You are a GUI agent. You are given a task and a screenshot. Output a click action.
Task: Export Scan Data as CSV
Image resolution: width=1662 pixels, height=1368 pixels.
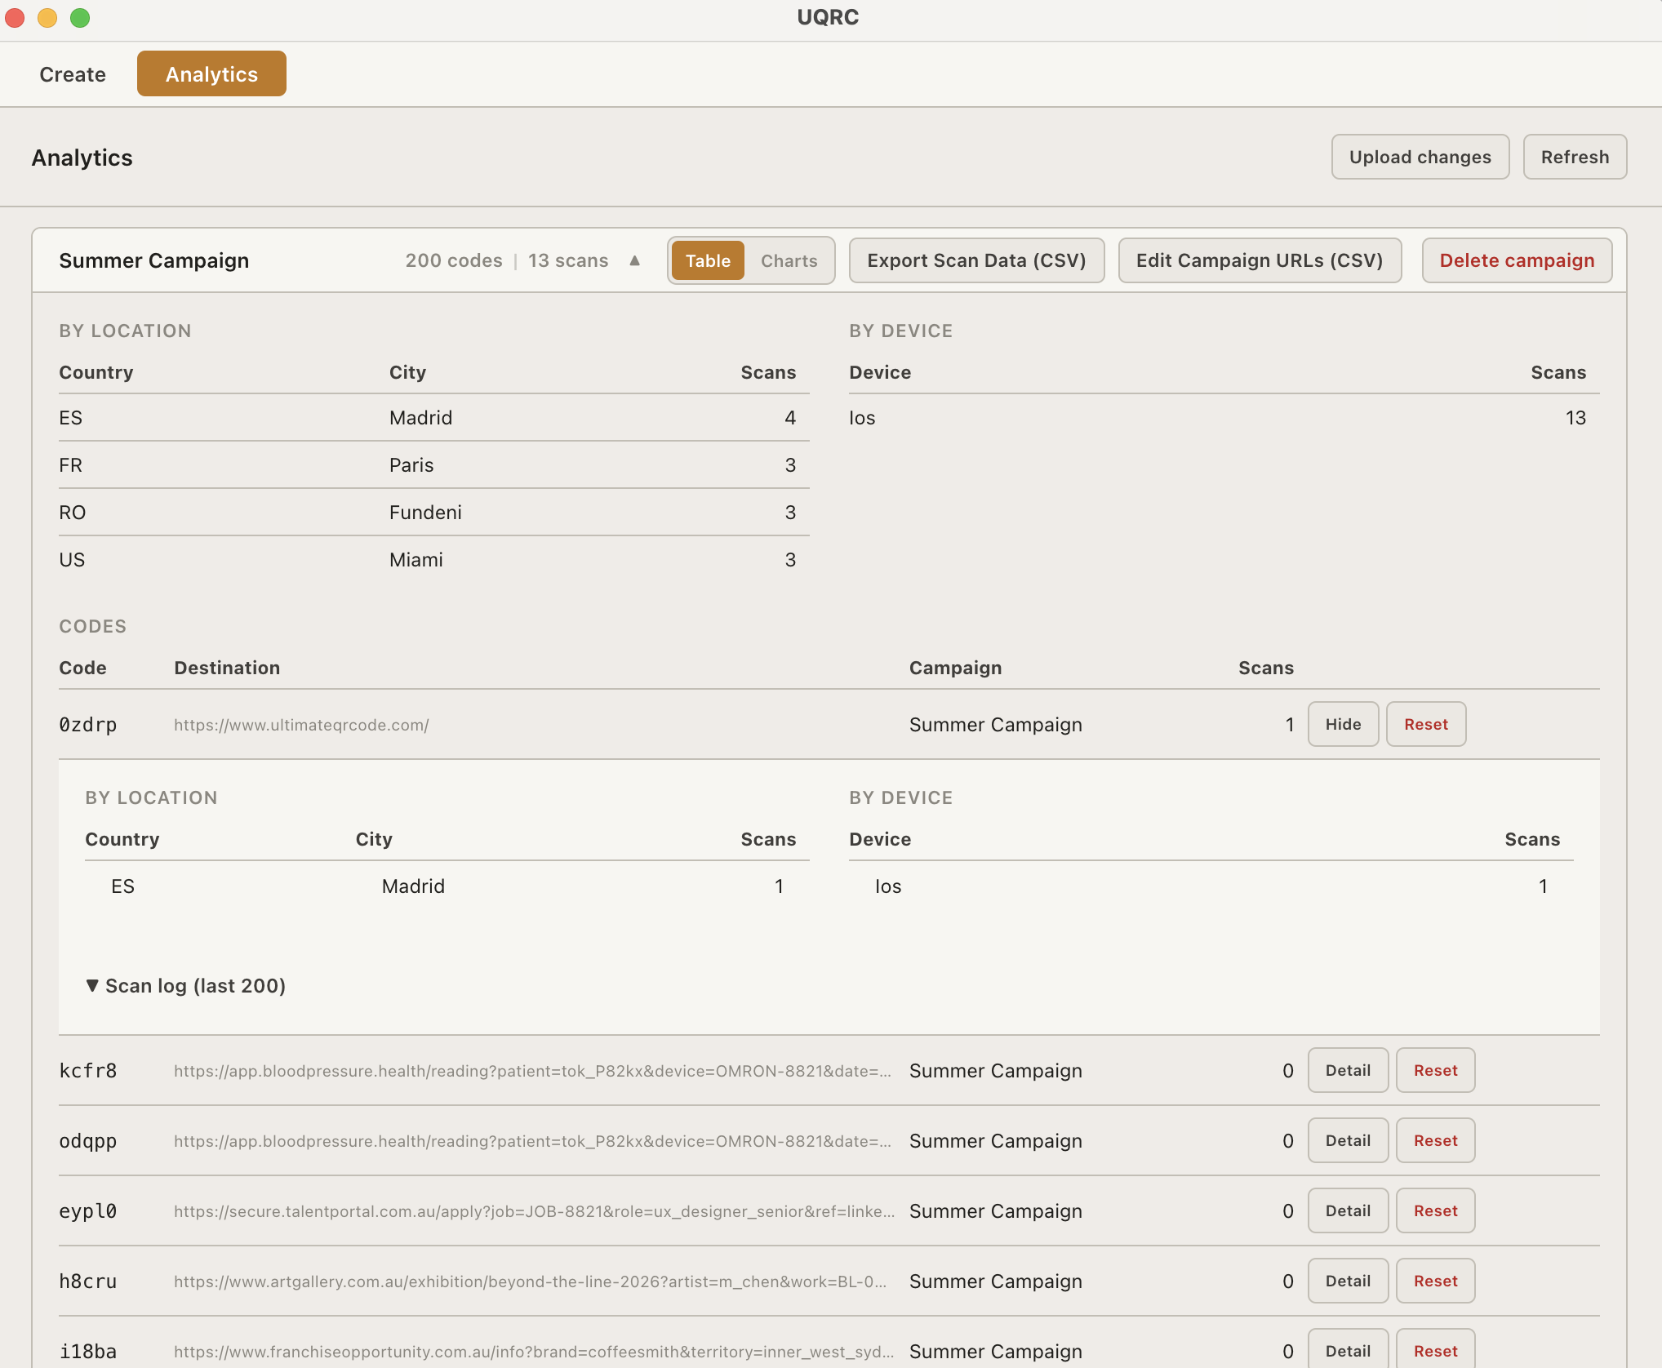tap(976, 260)
